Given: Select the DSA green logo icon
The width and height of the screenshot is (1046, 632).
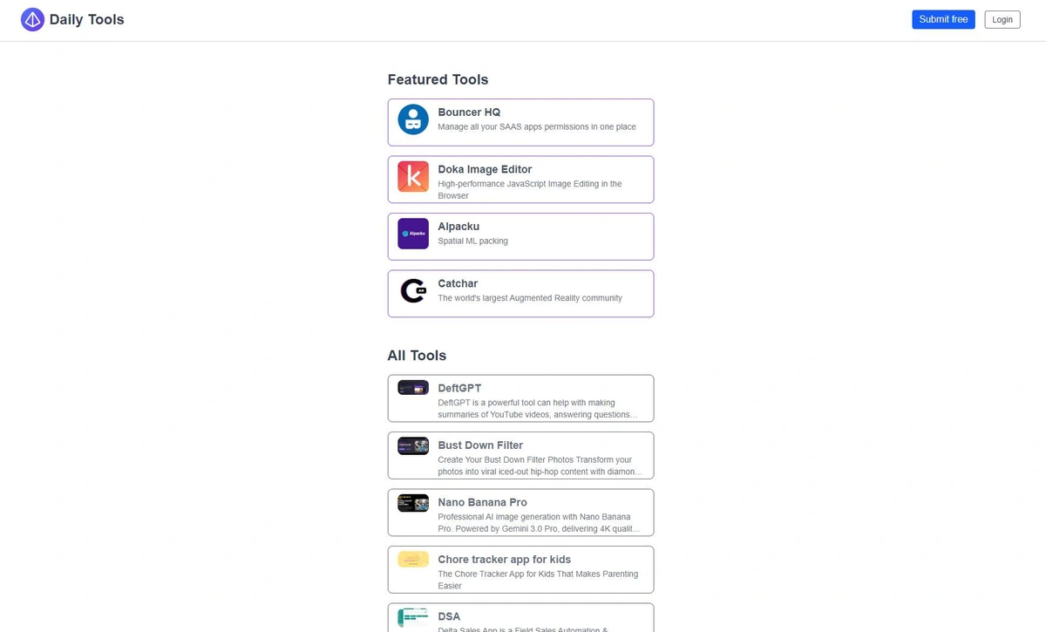Looking at the screenshot, I should pyautogui.click(x=412, y=616).
